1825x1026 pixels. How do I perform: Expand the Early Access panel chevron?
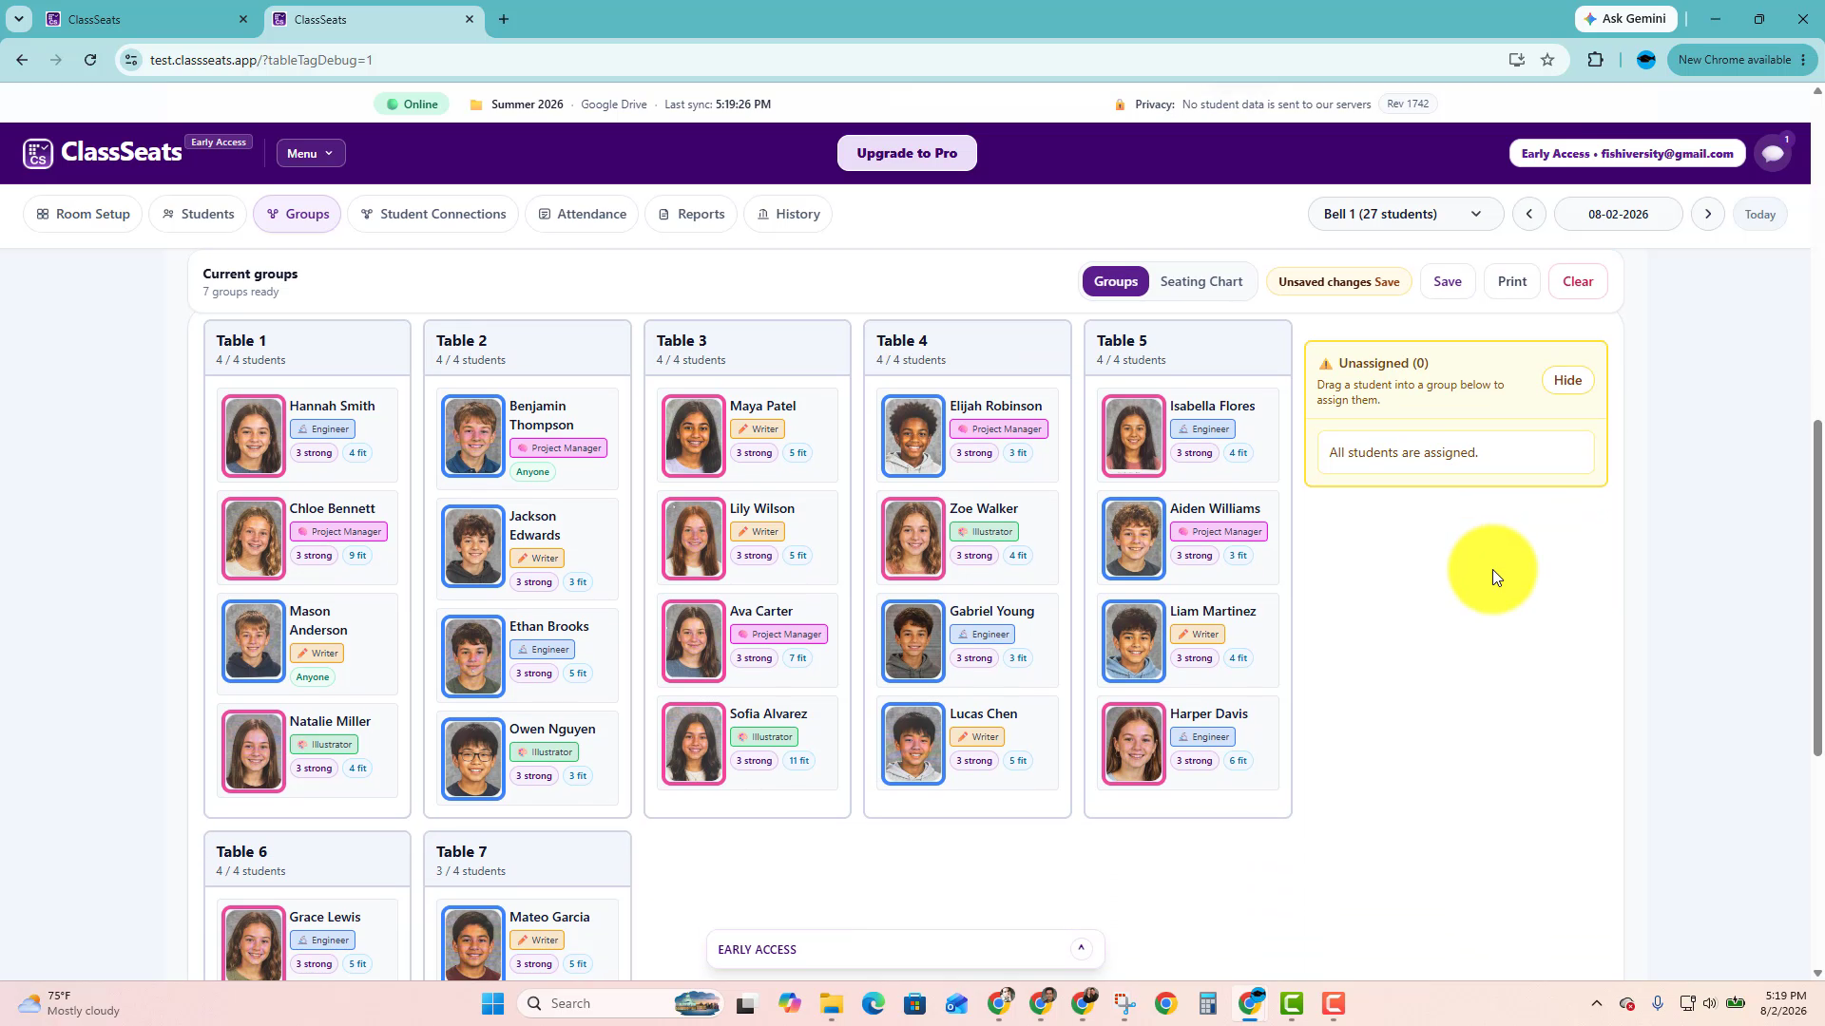click(1081, 948)
